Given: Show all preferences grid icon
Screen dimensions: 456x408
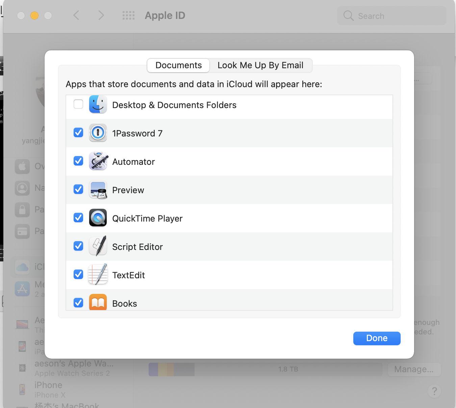Looking at the screenshot, I should 128,16.
